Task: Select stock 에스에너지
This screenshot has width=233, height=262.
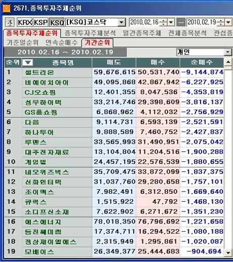Action: point(43,222)
